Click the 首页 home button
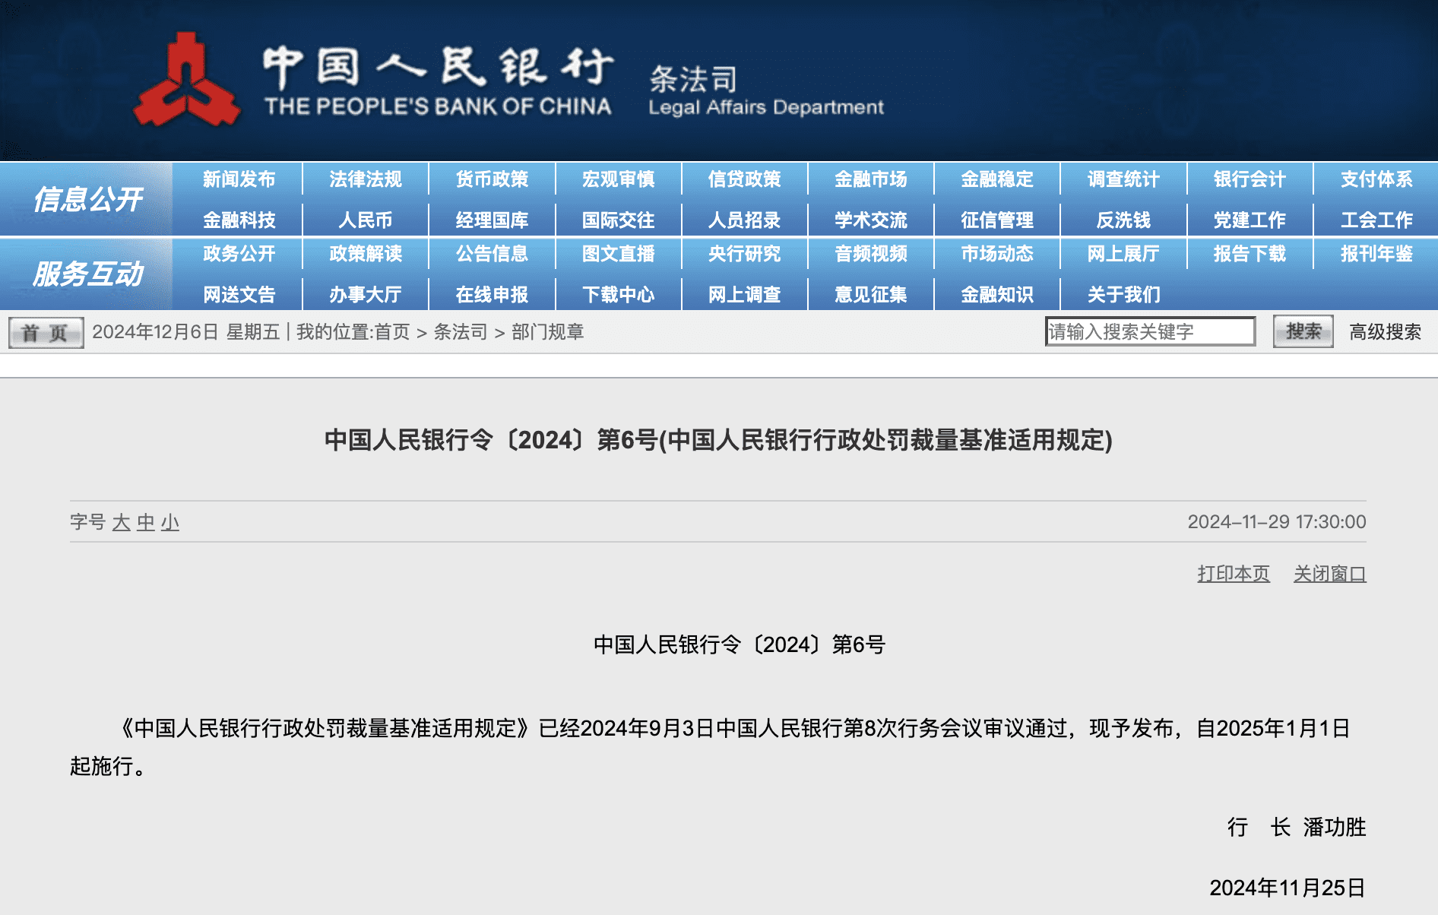The width and height of the screenshot is (1438, 915). 46,333
